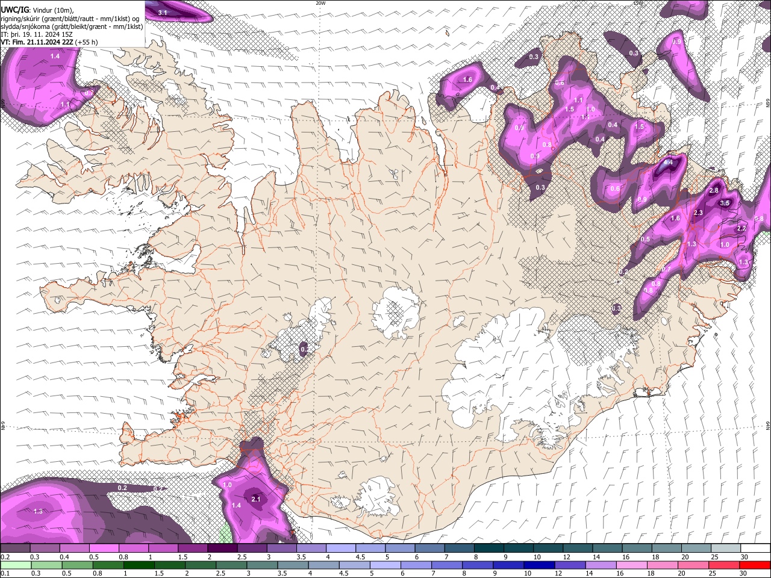The width and height of the screenshot is (771, 578).
Task: Click the 3.5 snowfall value in the east
Action: click(x=725, y=204)
